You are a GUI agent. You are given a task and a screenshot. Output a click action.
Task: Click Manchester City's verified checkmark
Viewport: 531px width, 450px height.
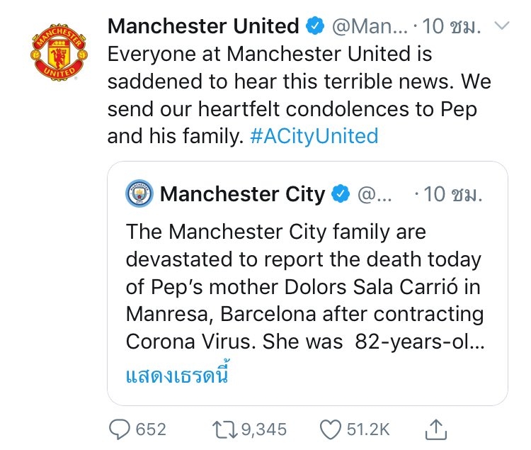coord(341,193)
